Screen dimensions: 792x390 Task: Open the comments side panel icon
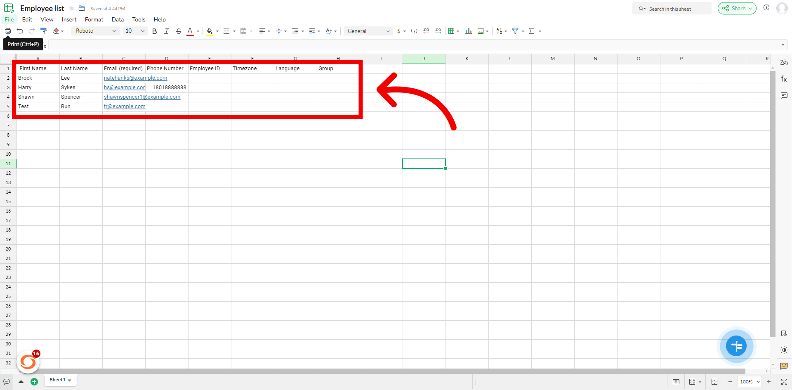click(x=784, y=95)
